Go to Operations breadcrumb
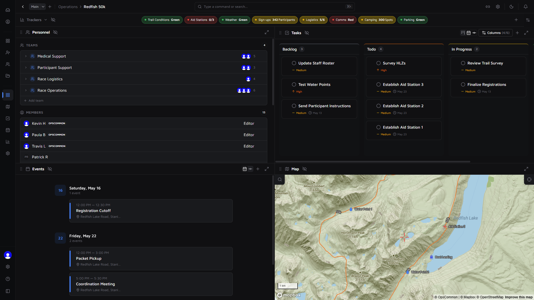Viewport: 534px width, 300px height. pos(68,7)
